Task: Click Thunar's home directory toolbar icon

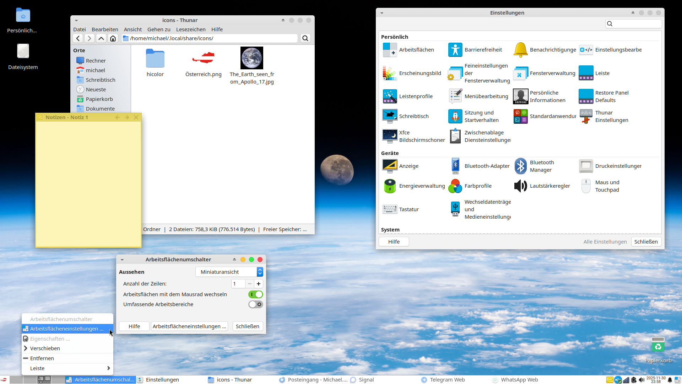Action: click(x=113, y=38)
